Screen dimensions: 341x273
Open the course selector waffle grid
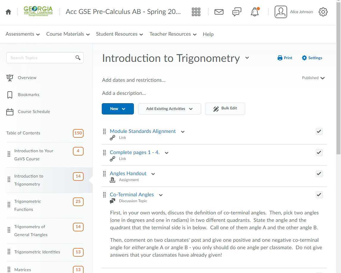pos(196,12)
